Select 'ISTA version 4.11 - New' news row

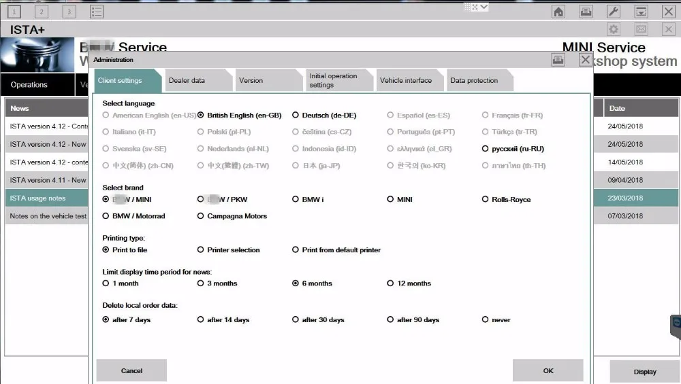46,180
